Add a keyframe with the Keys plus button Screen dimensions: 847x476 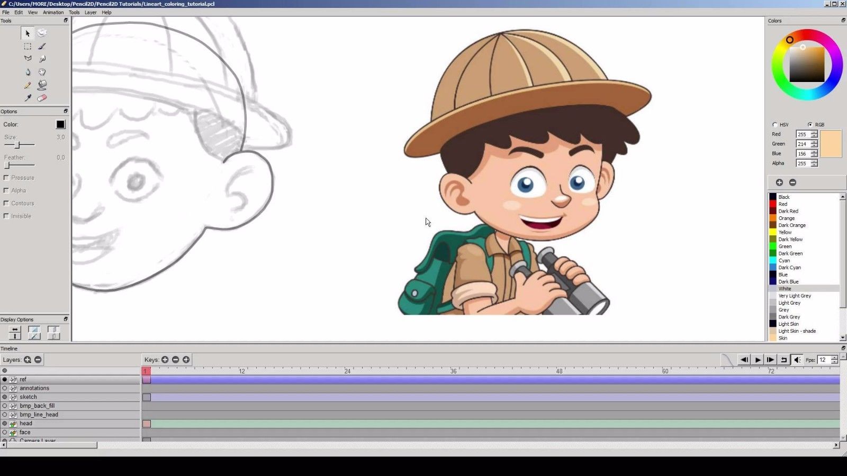click(165, 360)
